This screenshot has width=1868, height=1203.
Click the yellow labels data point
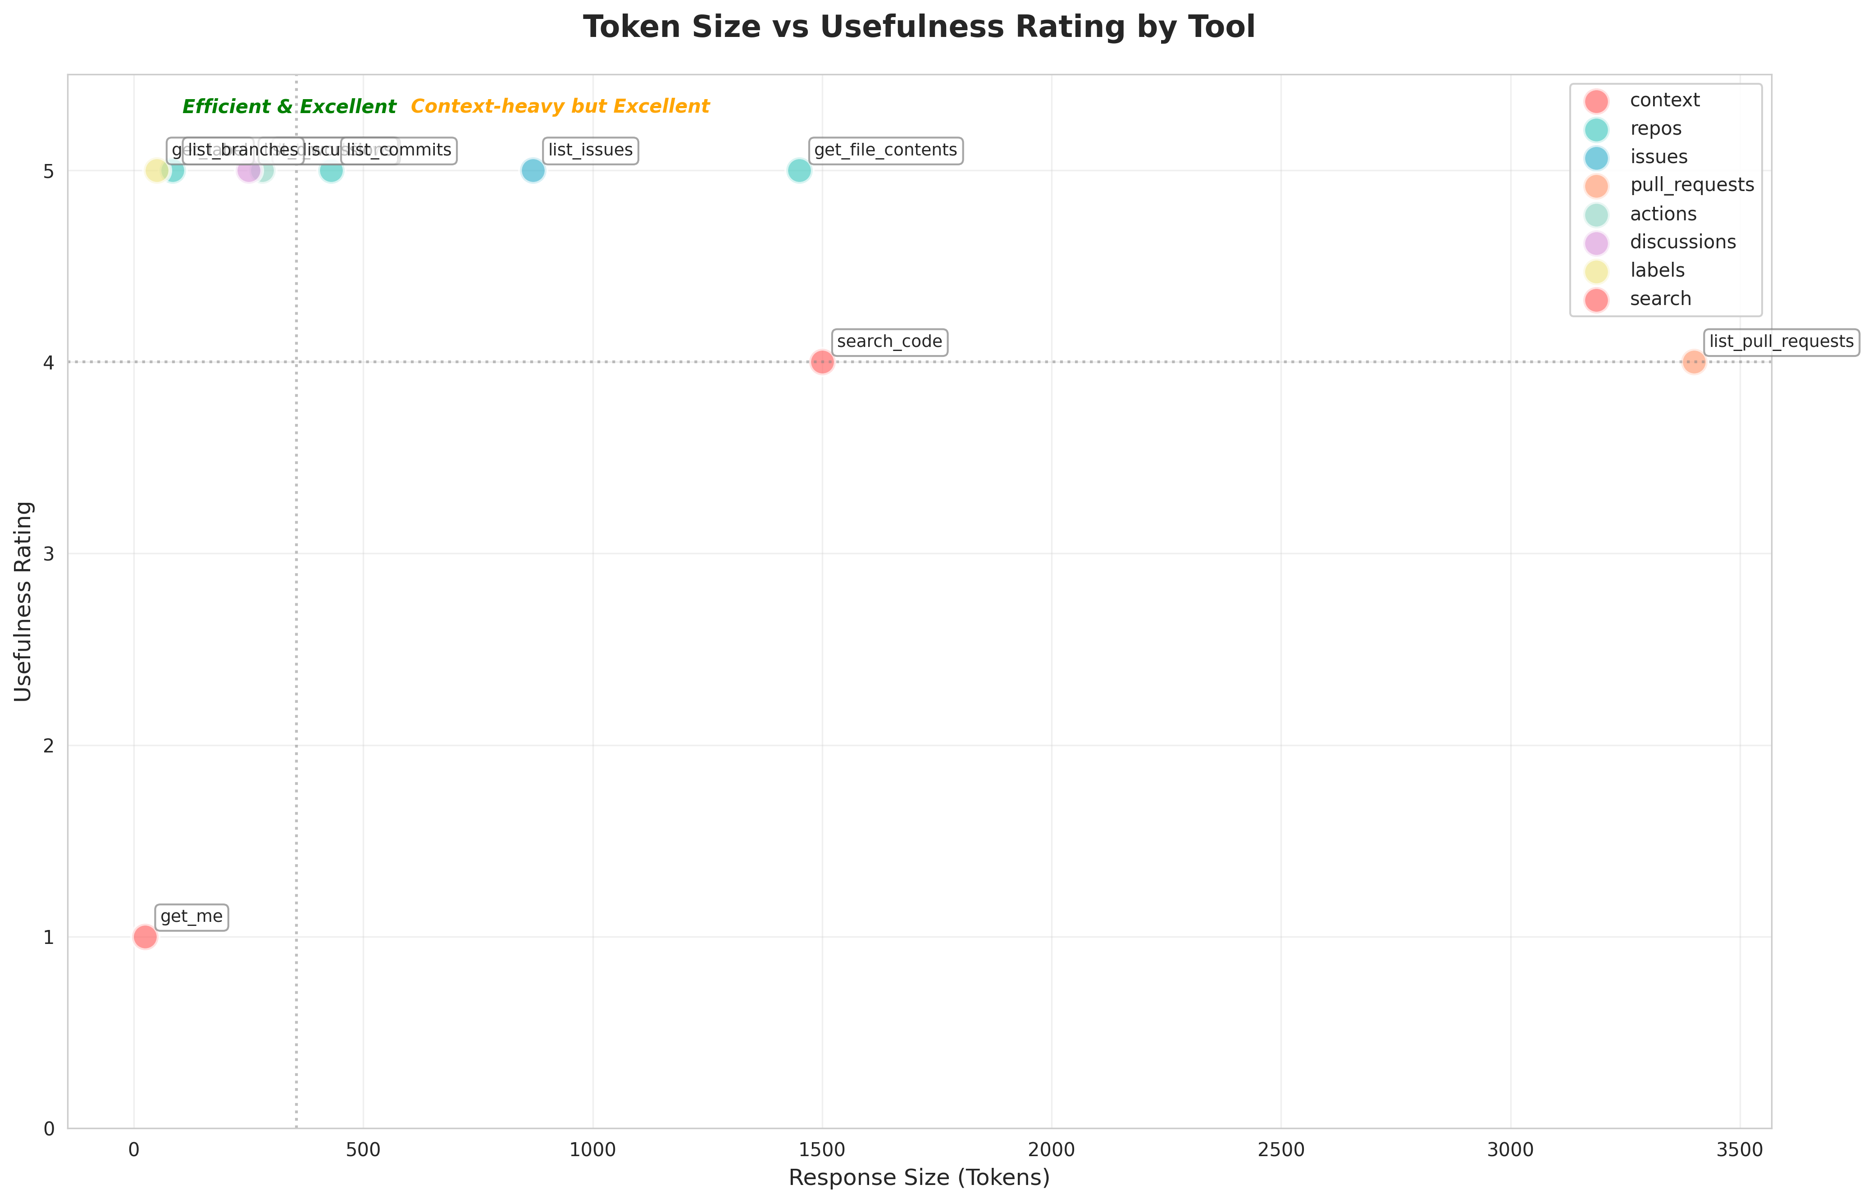click(x=155, y=170)
